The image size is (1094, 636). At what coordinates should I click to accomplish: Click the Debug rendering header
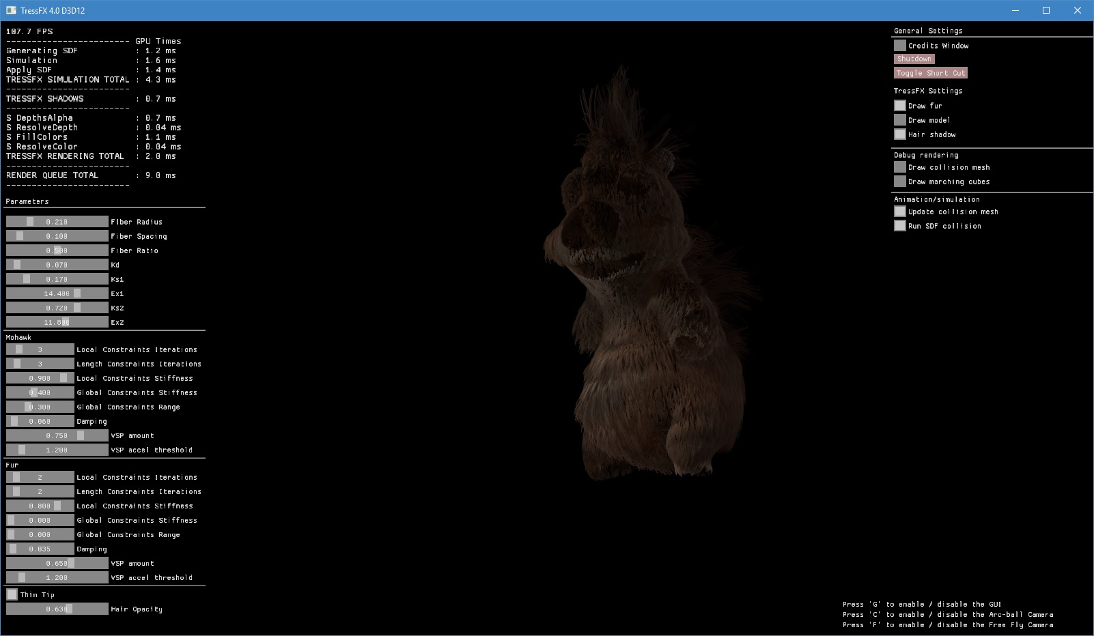tap(926, 155)
